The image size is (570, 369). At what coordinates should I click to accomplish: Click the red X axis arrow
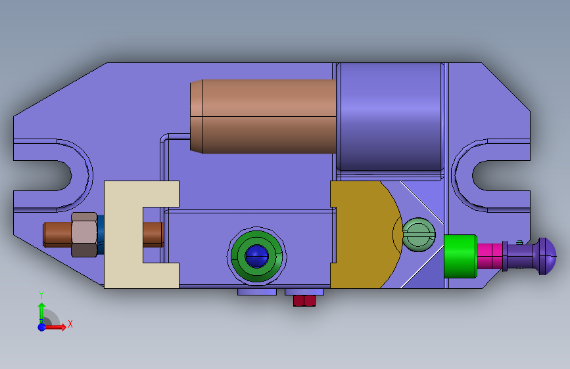pyautogui.click(x=57, y=327)
